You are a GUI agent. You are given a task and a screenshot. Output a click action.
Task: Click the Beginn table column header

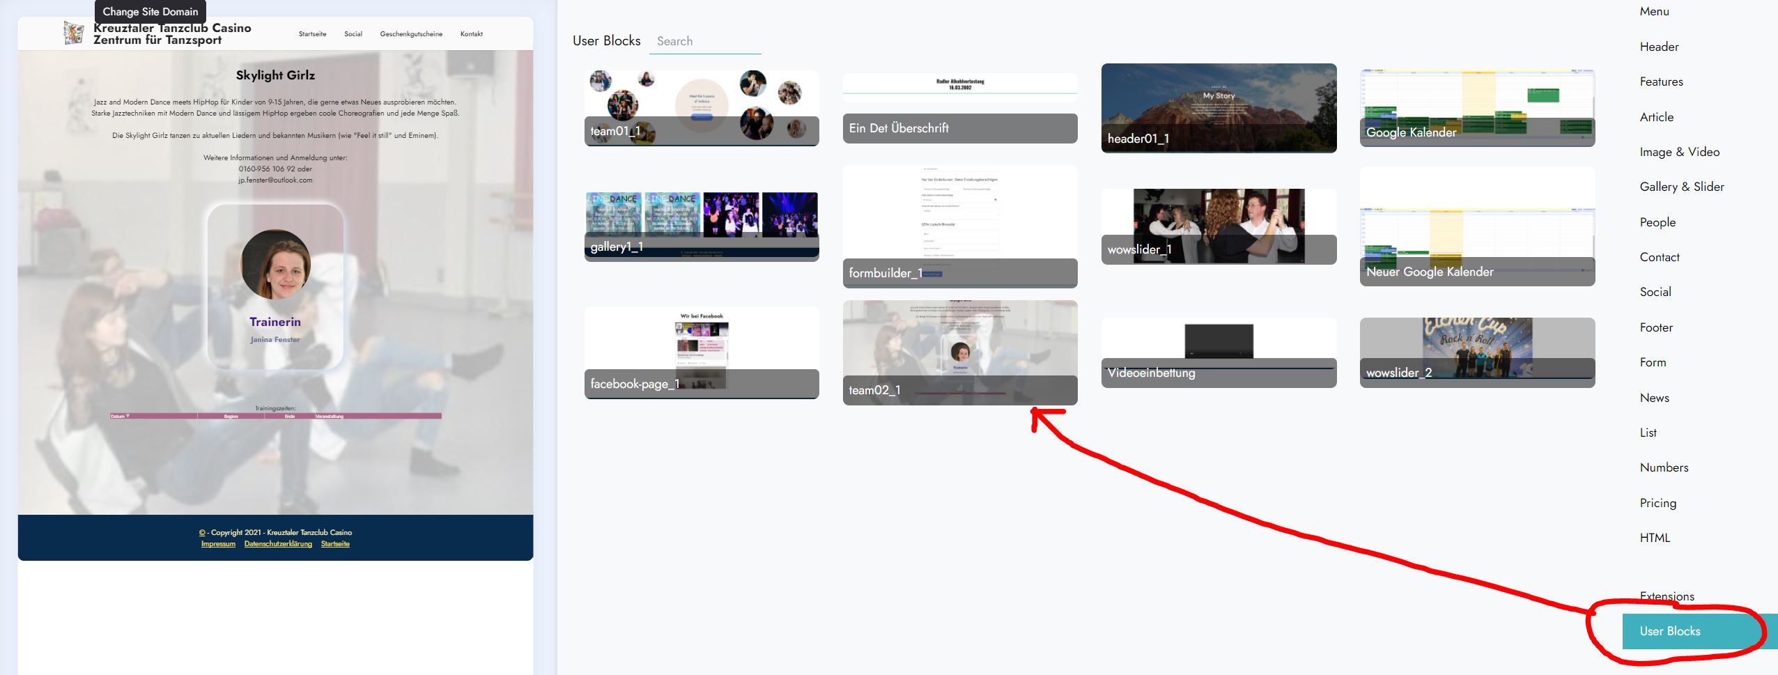coord(231,417)
